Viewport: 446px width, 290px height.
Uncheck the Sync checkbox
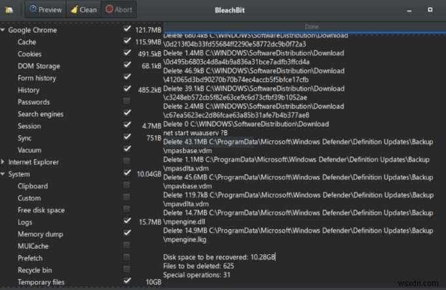pyautogui.click(x=127, y=136)
